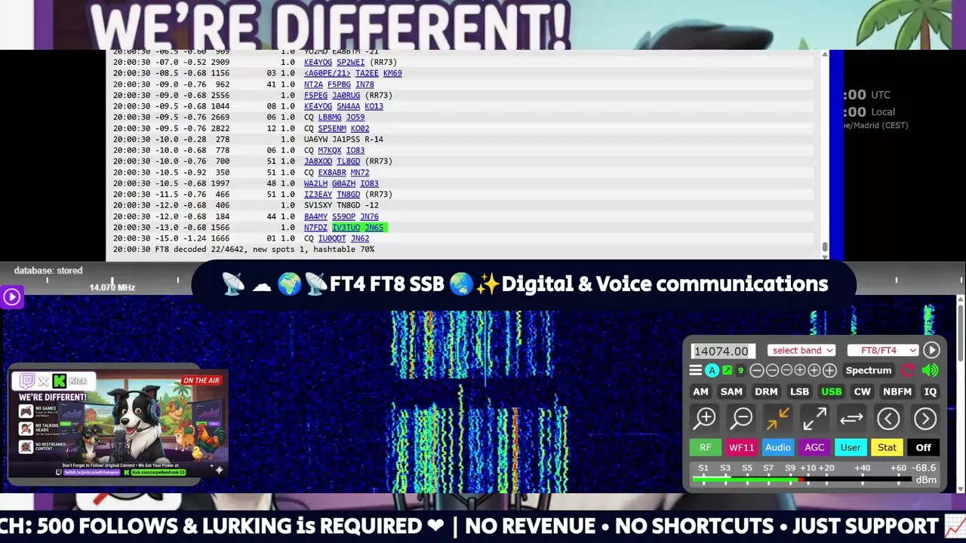Open callsign link JA0RUG
Viewport: 966px width, 543px height.
[x=346, y=95]
